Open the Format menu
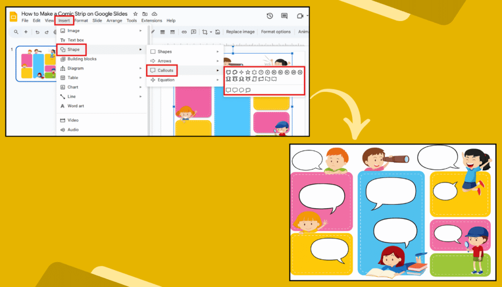The width and height of the screenshot is (502, 287). click(81, 21)
